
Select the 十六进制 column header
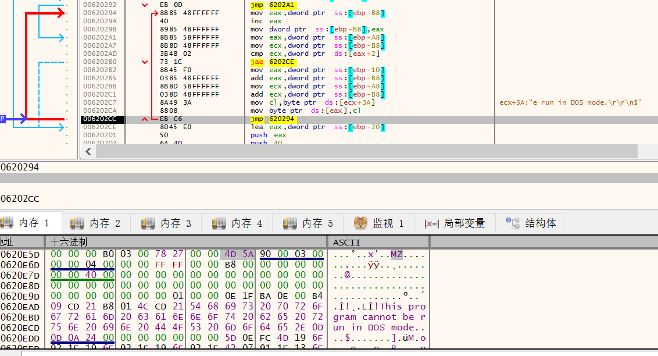pyautogui.click(x=186, y=242)
